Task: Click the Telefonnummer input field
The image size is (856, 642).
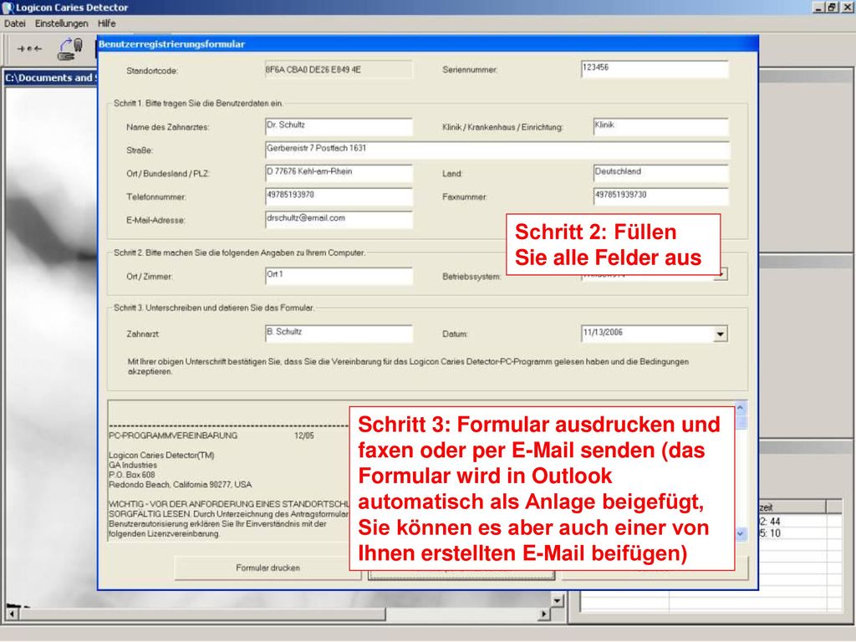Action: [339, 196]
